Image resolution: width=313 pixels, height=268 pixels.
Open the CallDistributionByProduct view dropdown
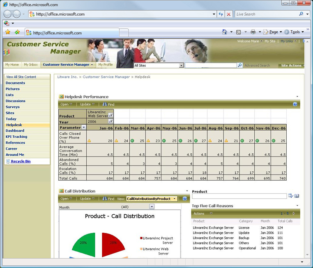click(175, 199)
